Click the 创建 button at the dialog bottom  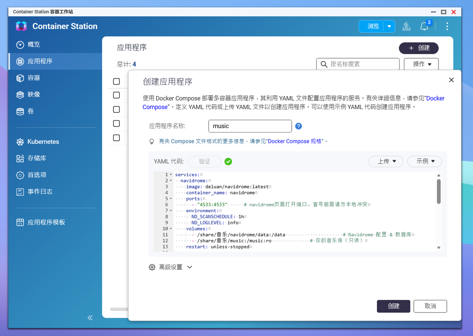pyautogui.click(x=393, y=306)
